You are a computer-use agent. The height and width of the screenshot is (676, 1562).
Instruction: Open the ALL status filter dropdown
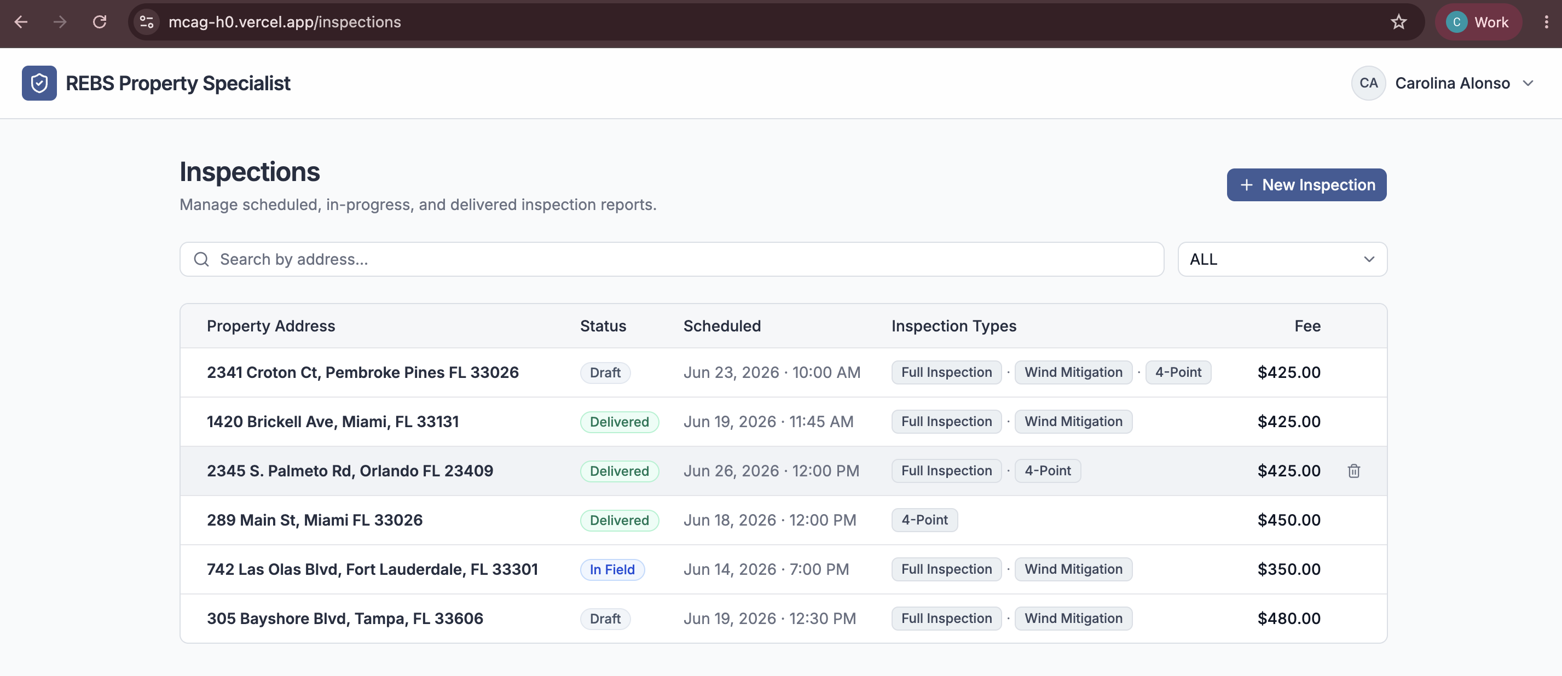[x=1282, y=259]
